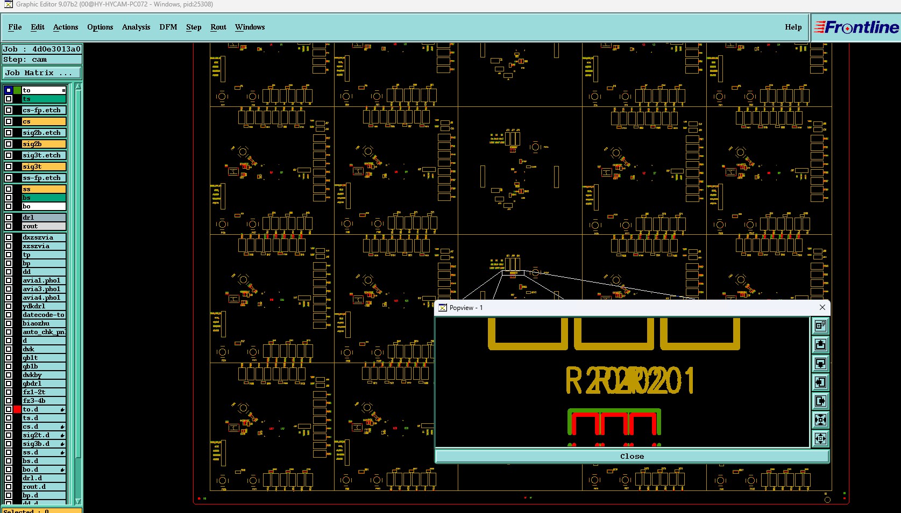Select the ss layer name

point(44,189)
